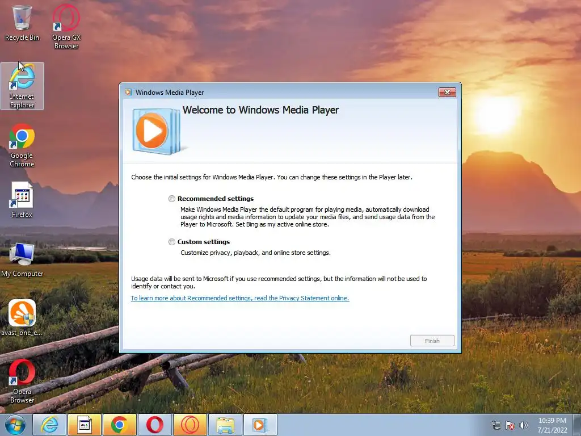Click the volume speaker tray icon
581x436 pixels.
(524, 425)
